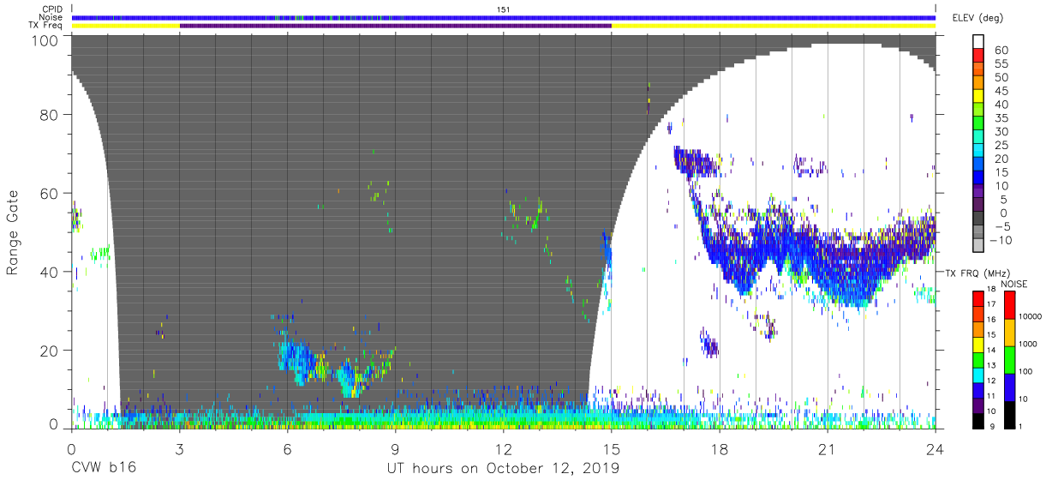Click the NOISE colorbar title
This screenshot has height=486, width=1052.
tap(1014, 284)
